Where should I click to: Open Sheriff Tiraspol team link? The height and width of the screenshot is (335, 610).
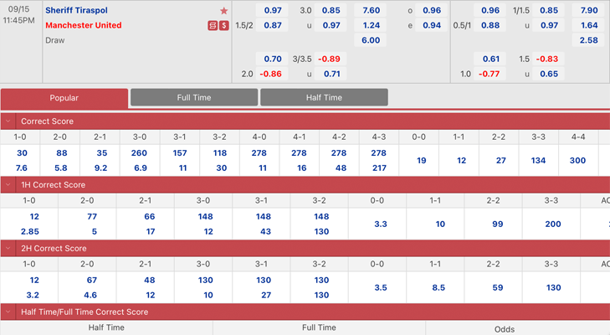click(x=77, y=11)
